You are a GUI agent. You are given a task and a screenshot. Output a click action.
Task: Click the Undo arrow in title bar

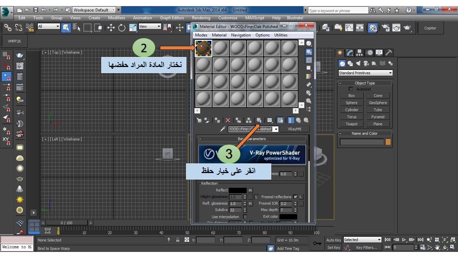pyautogui.click(x=44, y=10)
